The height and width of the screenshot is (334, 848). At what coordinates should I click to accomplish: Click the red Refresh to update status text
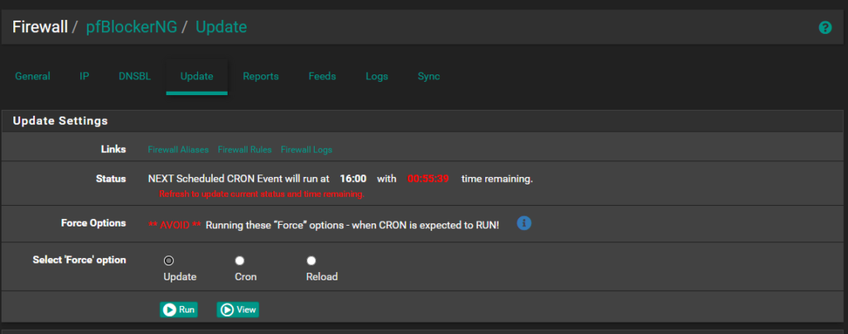pos(262,193)
